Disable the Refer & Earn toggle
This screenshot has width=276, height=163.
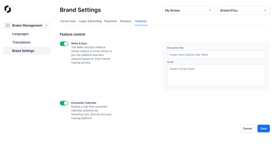tap(64, 44)
